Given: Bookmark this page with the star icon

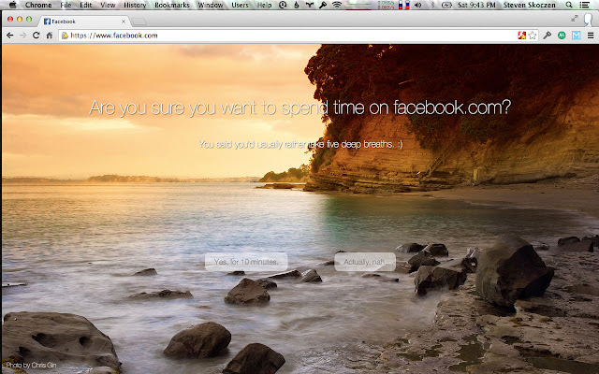Looking at the screenshot, I should pyautogui.click(x=533, y=36).
